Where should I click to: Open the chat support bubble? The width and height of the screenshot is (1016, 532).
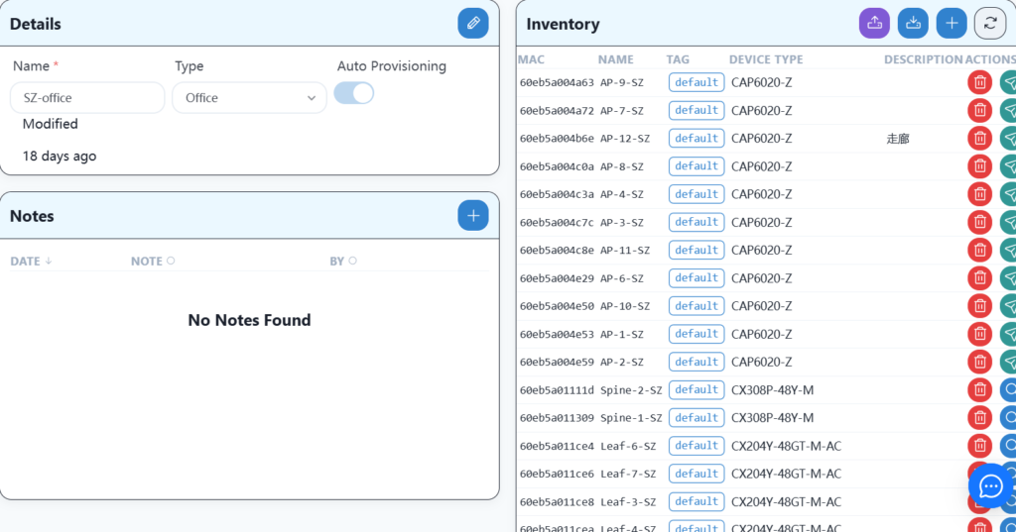[x=990, y=485]
